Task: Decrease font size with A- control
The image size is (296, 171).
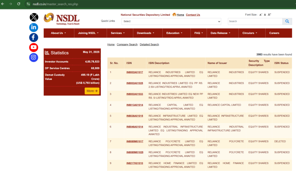Action: [x=261, y=15]
